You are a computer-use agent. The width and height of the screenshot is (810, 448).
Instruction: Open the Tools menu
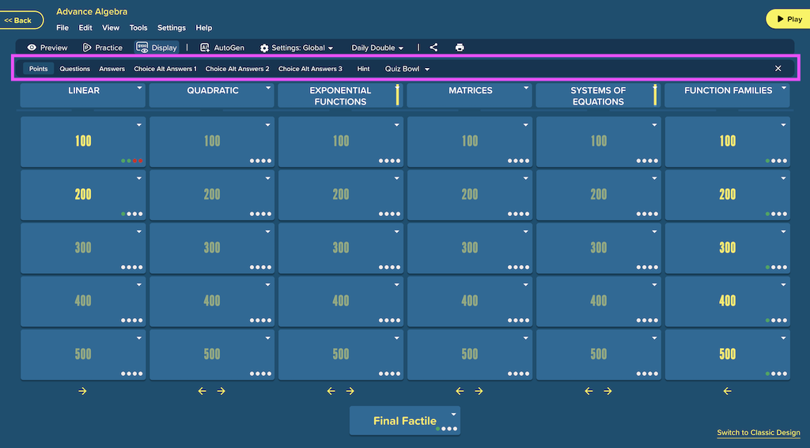click(x=138, y=28)
